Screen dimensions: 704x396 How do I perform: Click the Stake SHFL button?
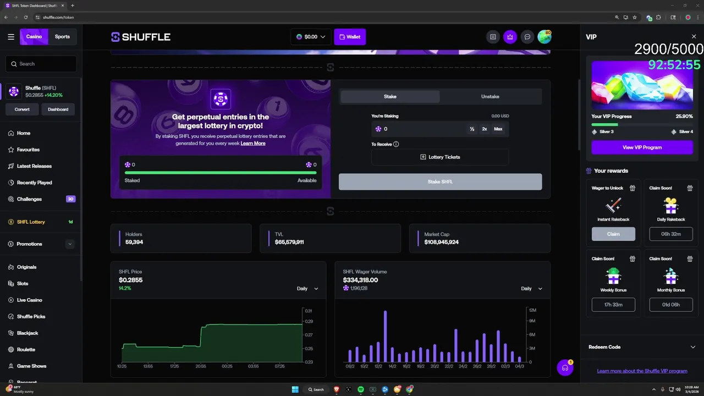(440, 182)
